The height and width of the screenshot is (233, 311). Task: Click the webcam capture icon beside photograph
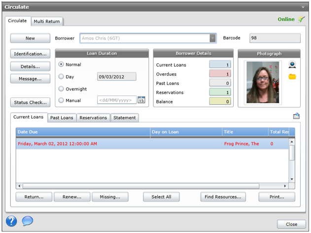click(292, 65)
